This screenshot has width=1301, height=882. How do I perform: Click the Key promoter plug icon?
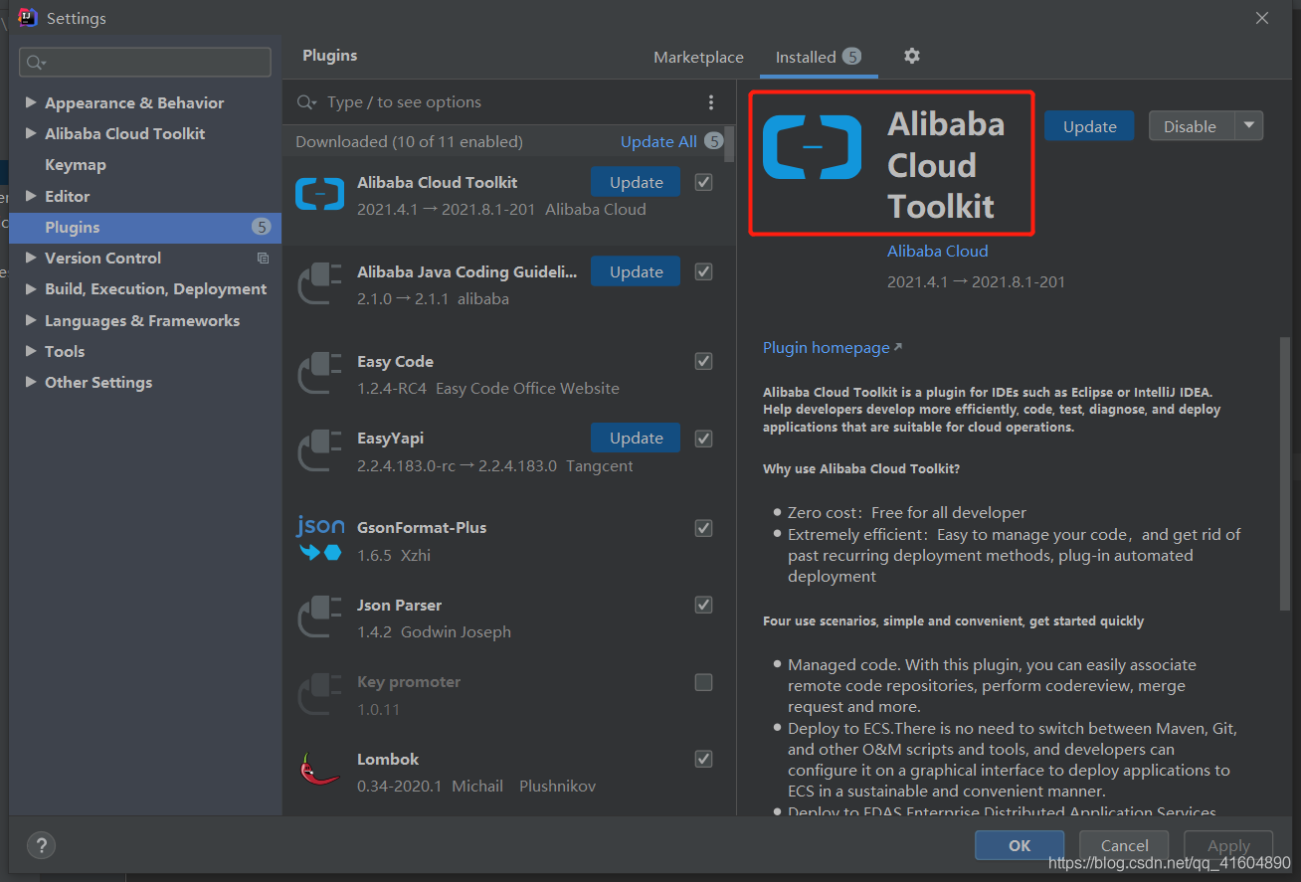(319, 694)
